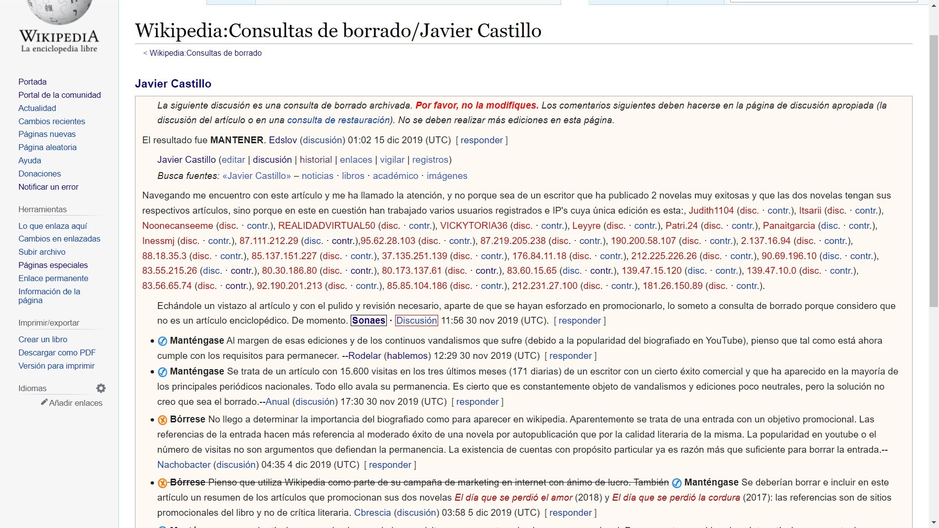Click Bórrese X icon in Nachobacter's vote
The image size is (939, 528).
tap(162, 420)
